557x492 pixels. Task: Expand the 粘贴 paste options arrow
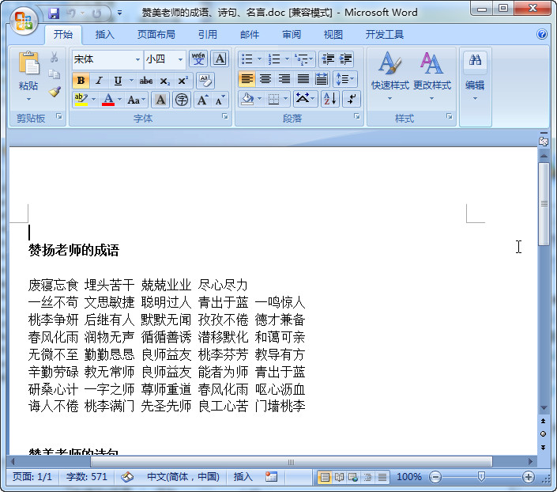(x=28, y=99)
